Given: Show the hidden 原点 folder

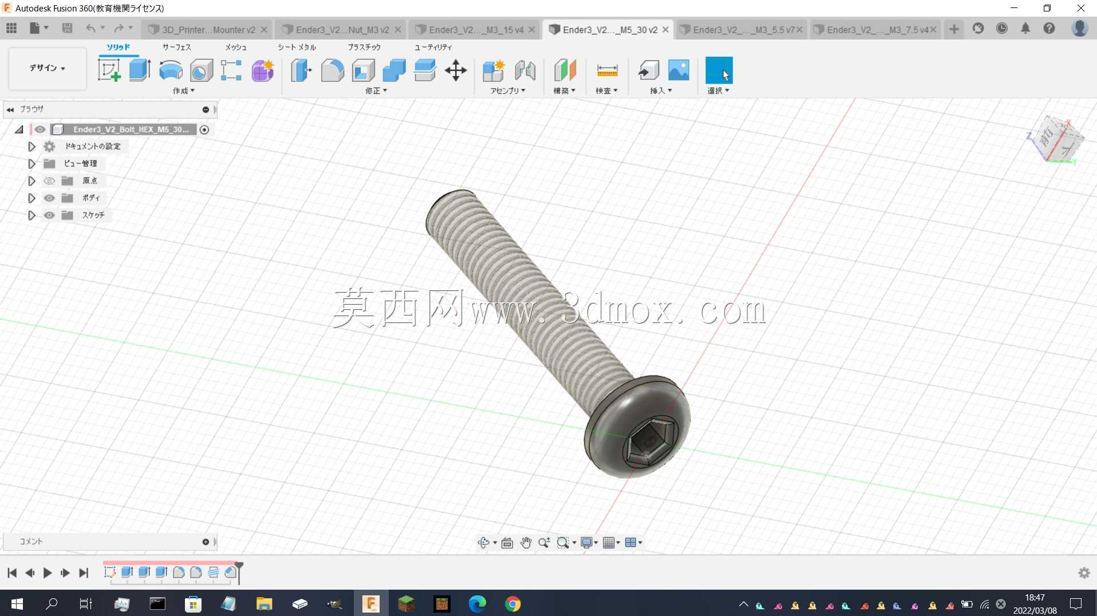Looking at the screenshot, I should tap(49, 181).
